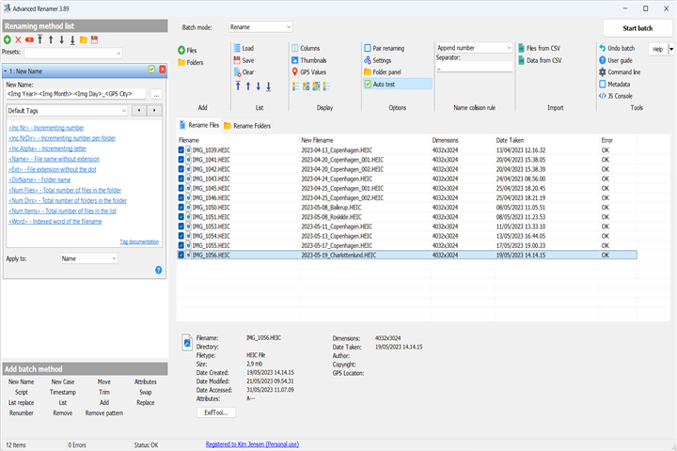Move method to bottom in method list

pyautogui.click(x=72, y=39)
